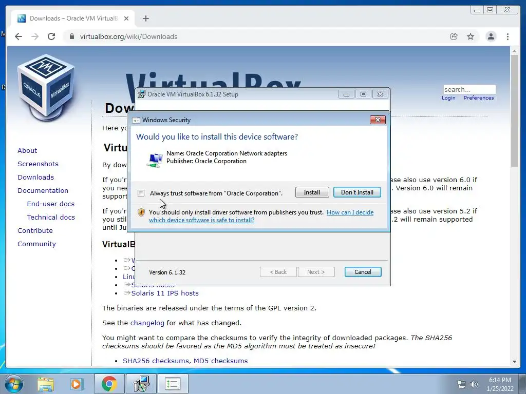Image resolution: width=526 pixels, height=394 pixels.
Task: Bookmark this page with the star icon
Action: pos(471,36)
